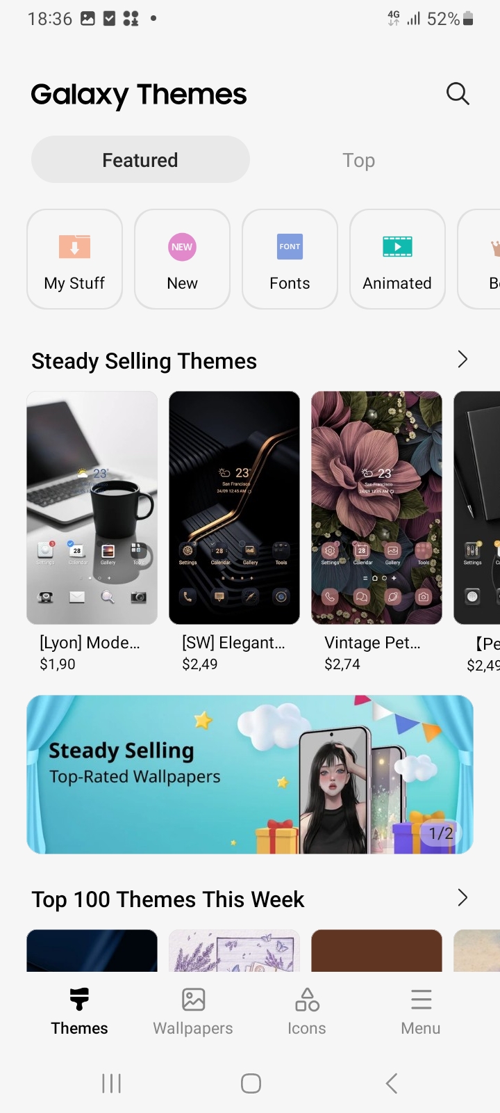Open the search magnifier icon
500x1113 pixels.
click(x=458, y=93)
